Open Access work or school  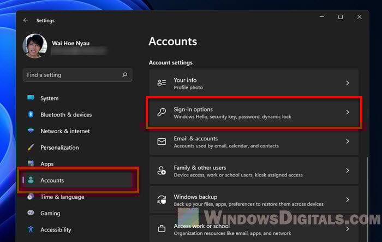point(254,229)
